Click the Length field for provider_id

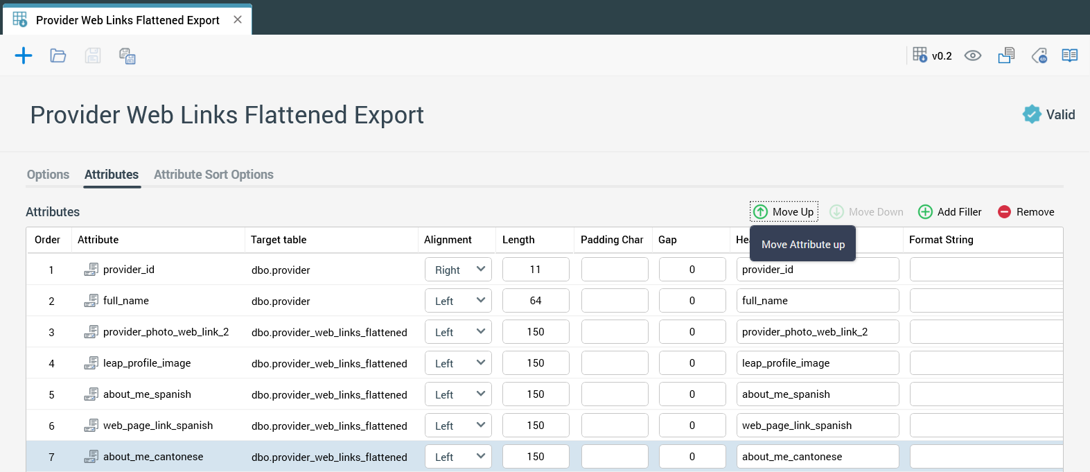pyautogui.click(x=536, y=270)
